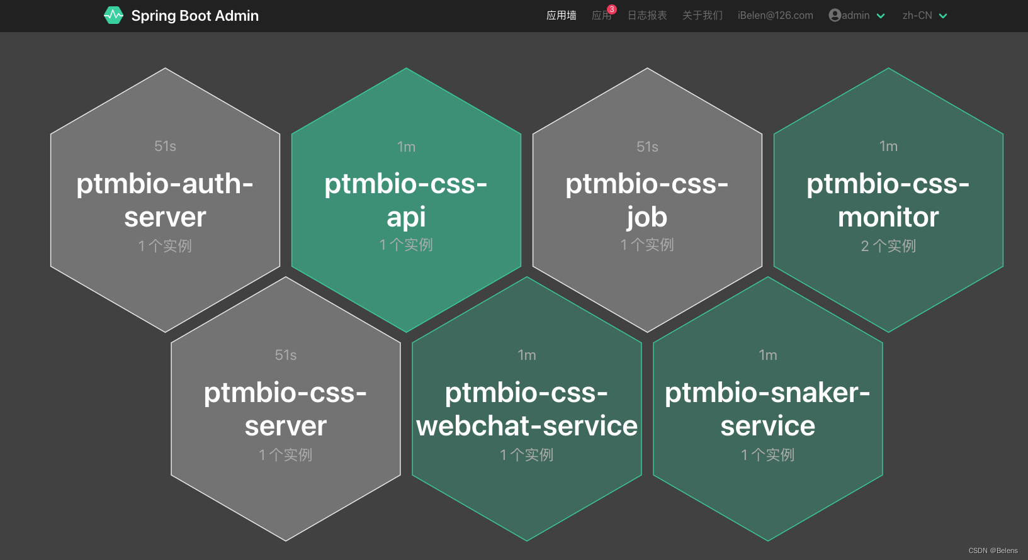Click the 1m uptime on ptmbio-snaker-service

768,355
